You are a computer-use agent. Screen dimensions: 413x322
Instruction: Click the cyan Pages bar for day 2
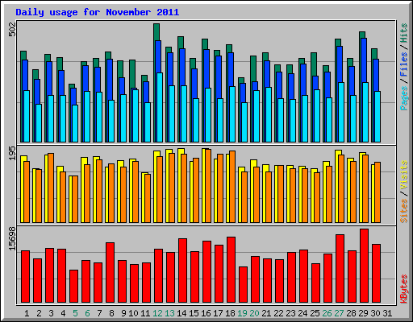pyautogui.click(x=39, y=123)
